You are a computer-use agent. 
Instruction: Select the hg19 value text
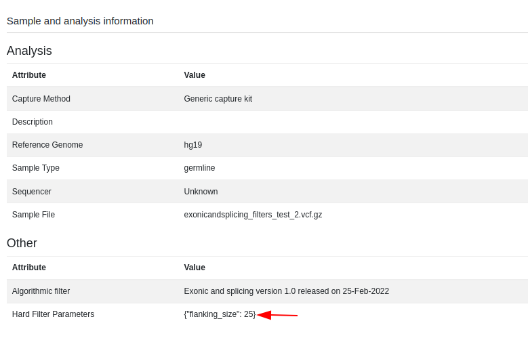tap(193, 145)
